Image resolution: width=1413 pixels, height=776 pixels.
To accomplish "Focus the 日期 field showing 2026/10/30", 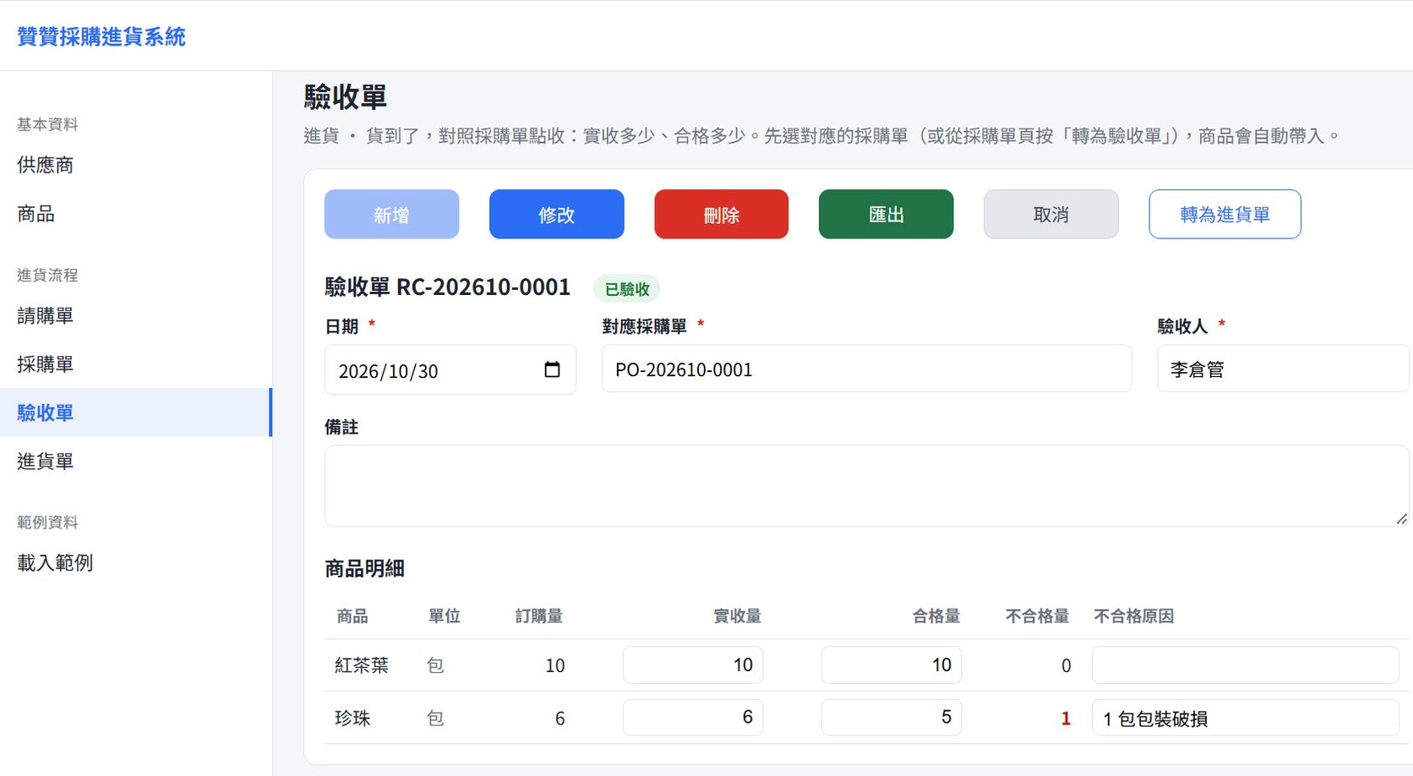I will (450, 369).
